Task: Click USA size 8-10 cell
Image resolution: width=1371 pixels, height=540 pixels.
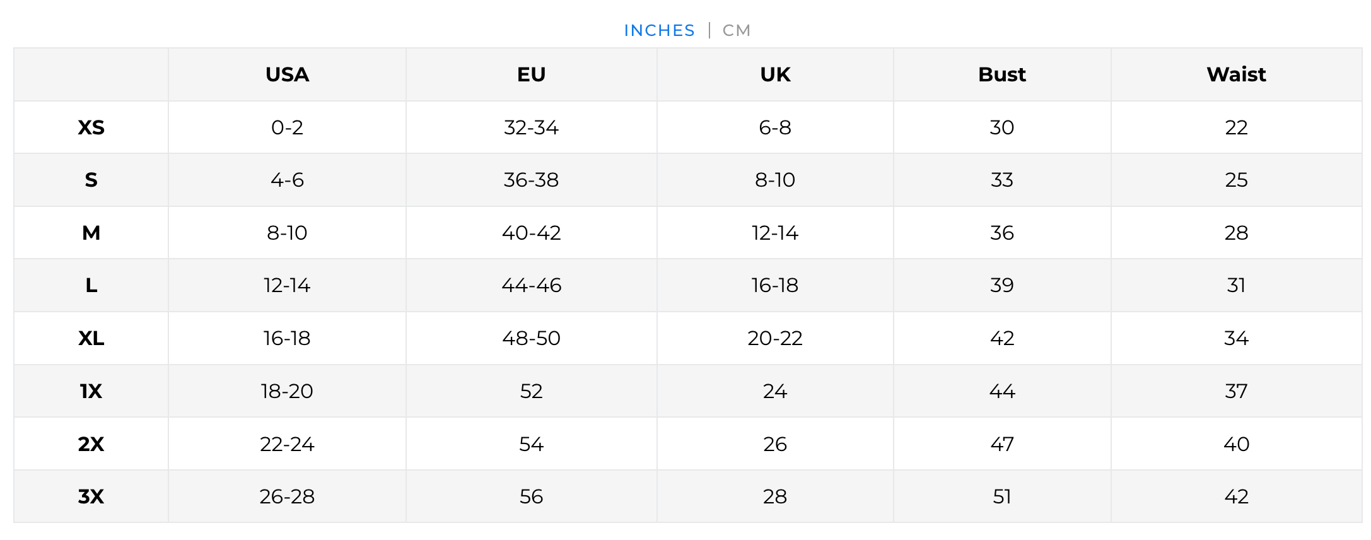Action: (x=287, y=233)
